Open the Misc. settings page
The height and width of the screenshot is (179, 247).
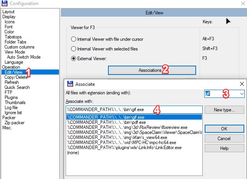tap(7, 128)
